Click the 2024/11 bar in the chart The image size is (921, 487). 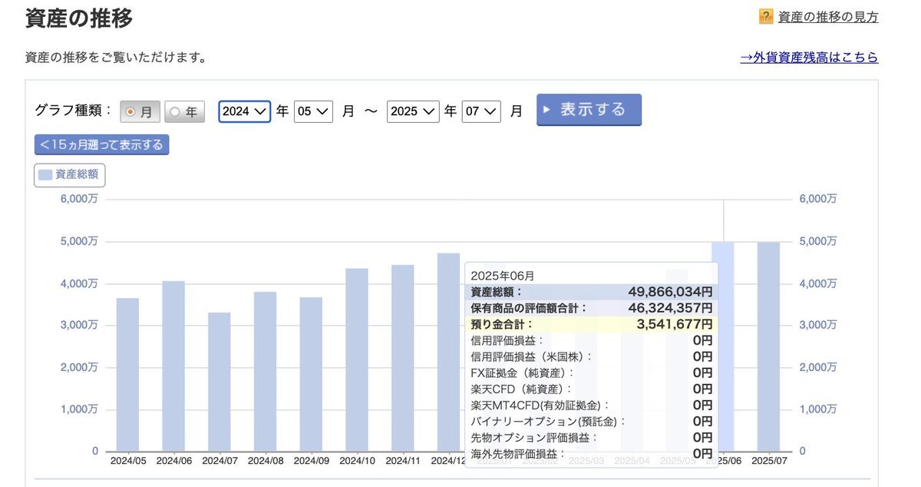point(402,358)
